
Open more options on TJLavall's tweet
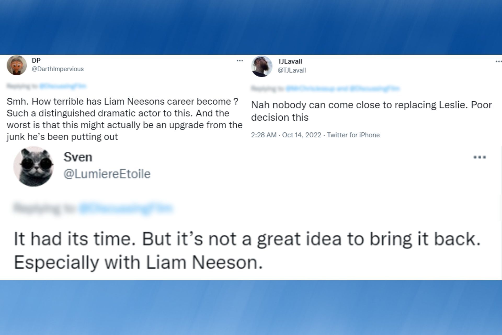498,62
